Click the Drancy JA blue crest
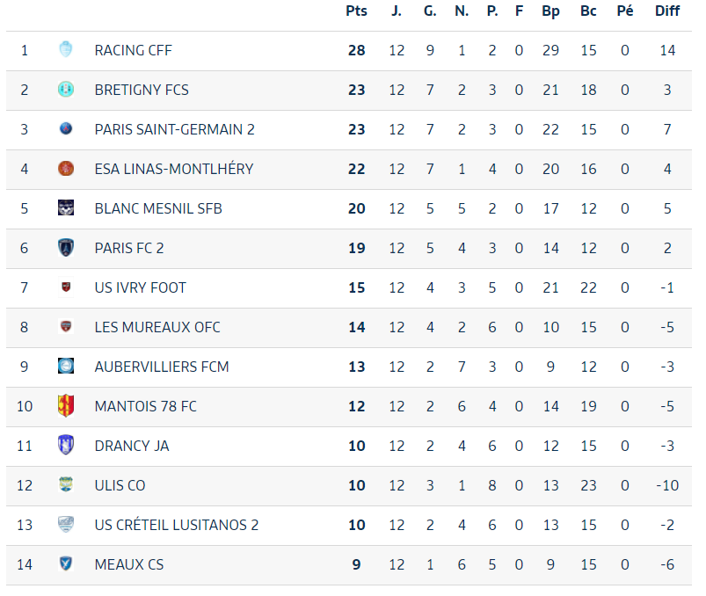This screenshot has height=596, width=706. coord(66,445)
